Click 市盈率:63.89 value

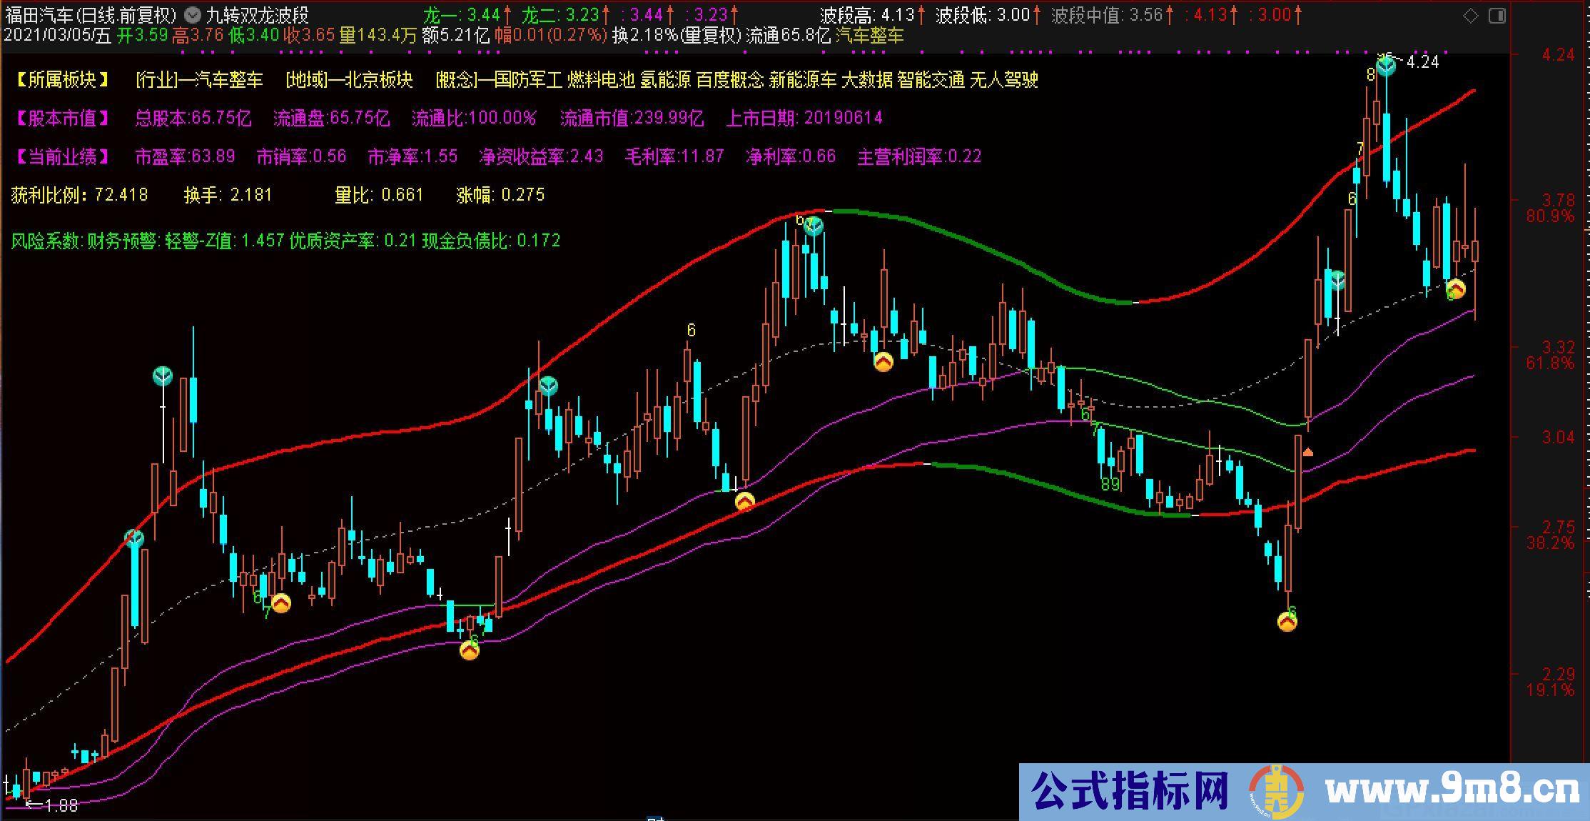coord(185,156)
